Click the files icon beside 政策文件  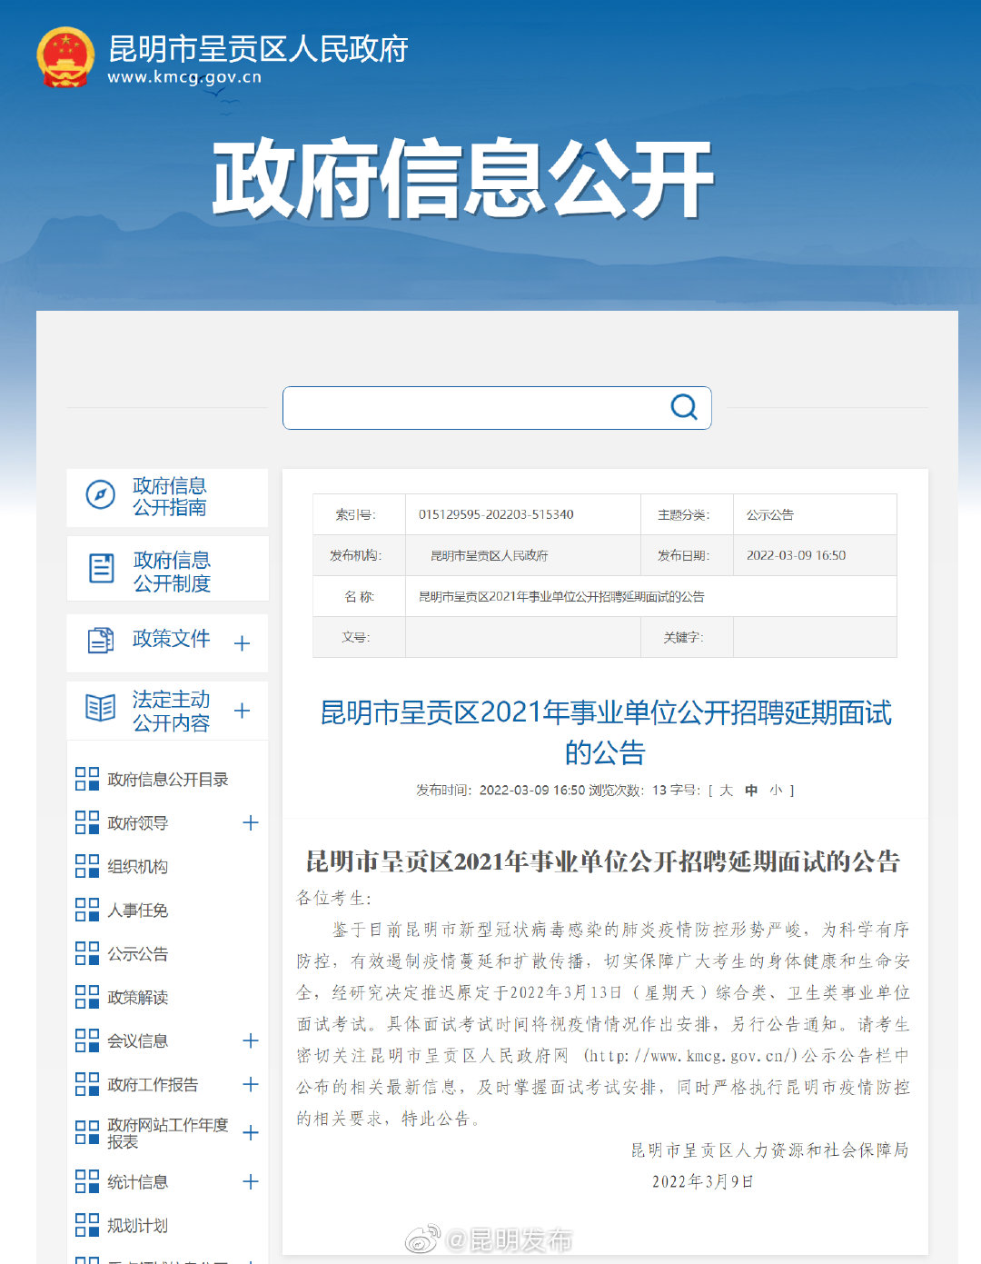(101, 640)
